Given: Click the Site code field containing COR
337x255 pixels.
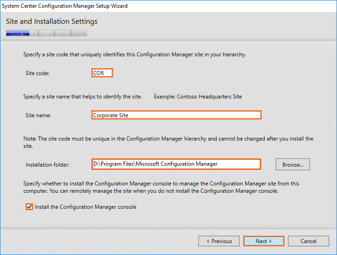Looking at the screenshot, I should (x=102, y=73).
